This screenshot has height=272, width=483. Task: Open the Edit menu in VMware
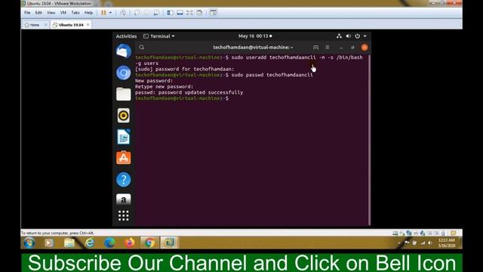coord(38,13)
